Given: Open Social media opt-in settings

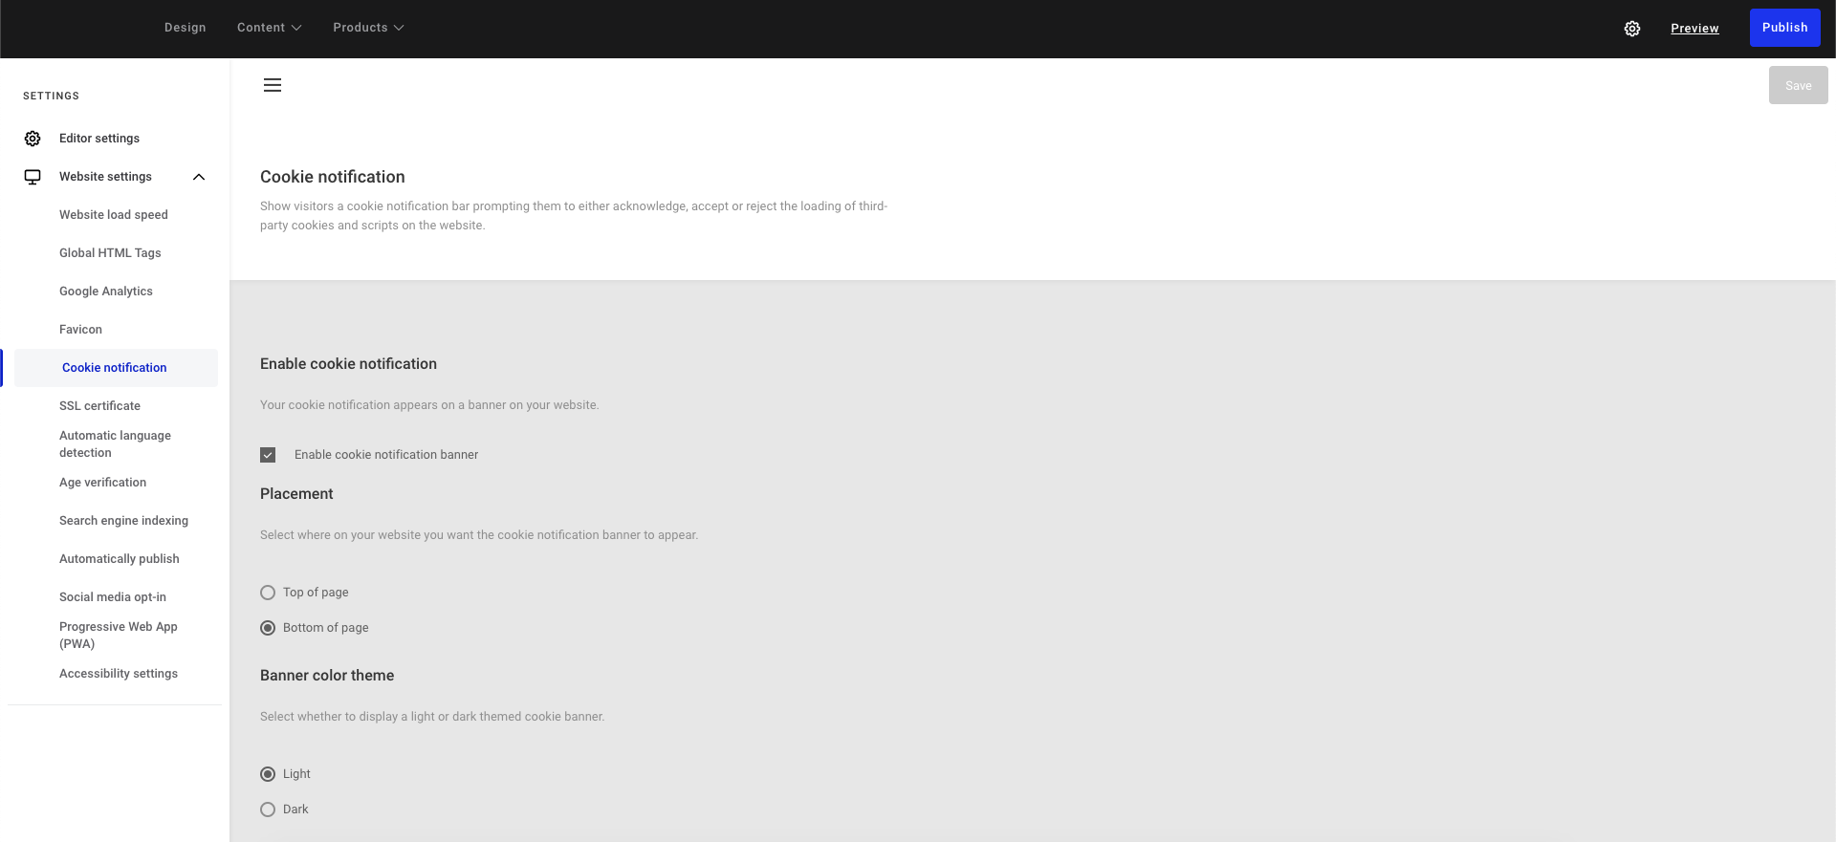Looking at the screenshot, I should (x=113, y=597).
